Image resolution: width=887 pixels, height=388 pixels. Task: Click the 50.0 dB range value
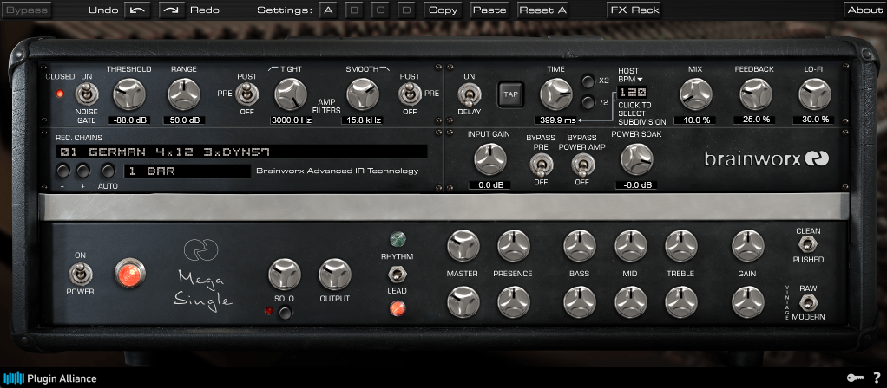click(184, 120)
